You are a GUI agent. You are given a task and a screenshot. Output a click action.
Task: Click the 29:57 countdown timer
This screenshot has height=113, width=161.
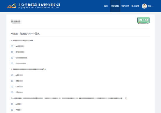tap(143, 20)
